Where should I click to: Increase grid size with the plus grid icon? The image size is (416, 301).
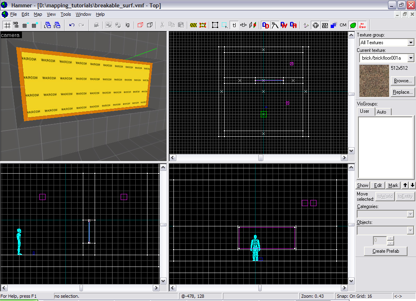(34, 25)
